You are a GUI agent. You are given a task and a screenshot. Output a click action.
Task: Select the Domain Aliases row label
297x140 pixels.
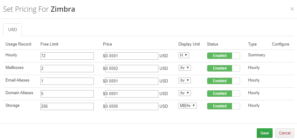click(19, 93)
